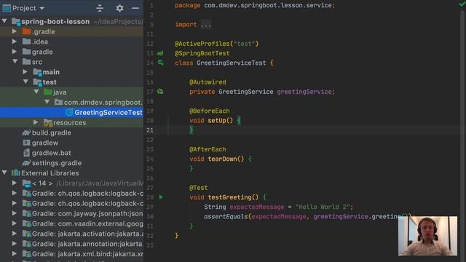Click the JDK < 14 > folder icon

26,183
